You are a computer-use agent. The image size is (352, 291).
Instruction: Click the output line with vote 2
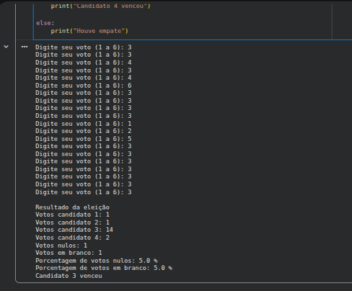pos(84,131)
